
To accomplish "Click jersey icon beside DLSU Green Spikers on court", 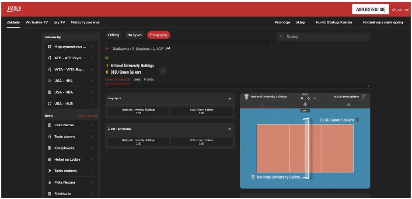I will (x=357, y=120).
